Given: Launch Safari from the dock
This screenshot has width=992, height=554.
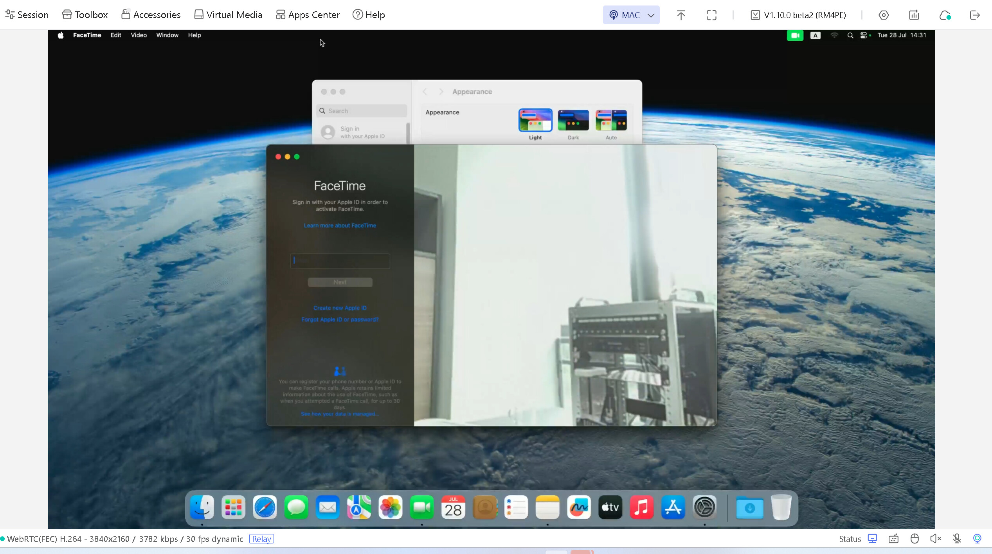Looking at the screenshot, I should [265, 507].
